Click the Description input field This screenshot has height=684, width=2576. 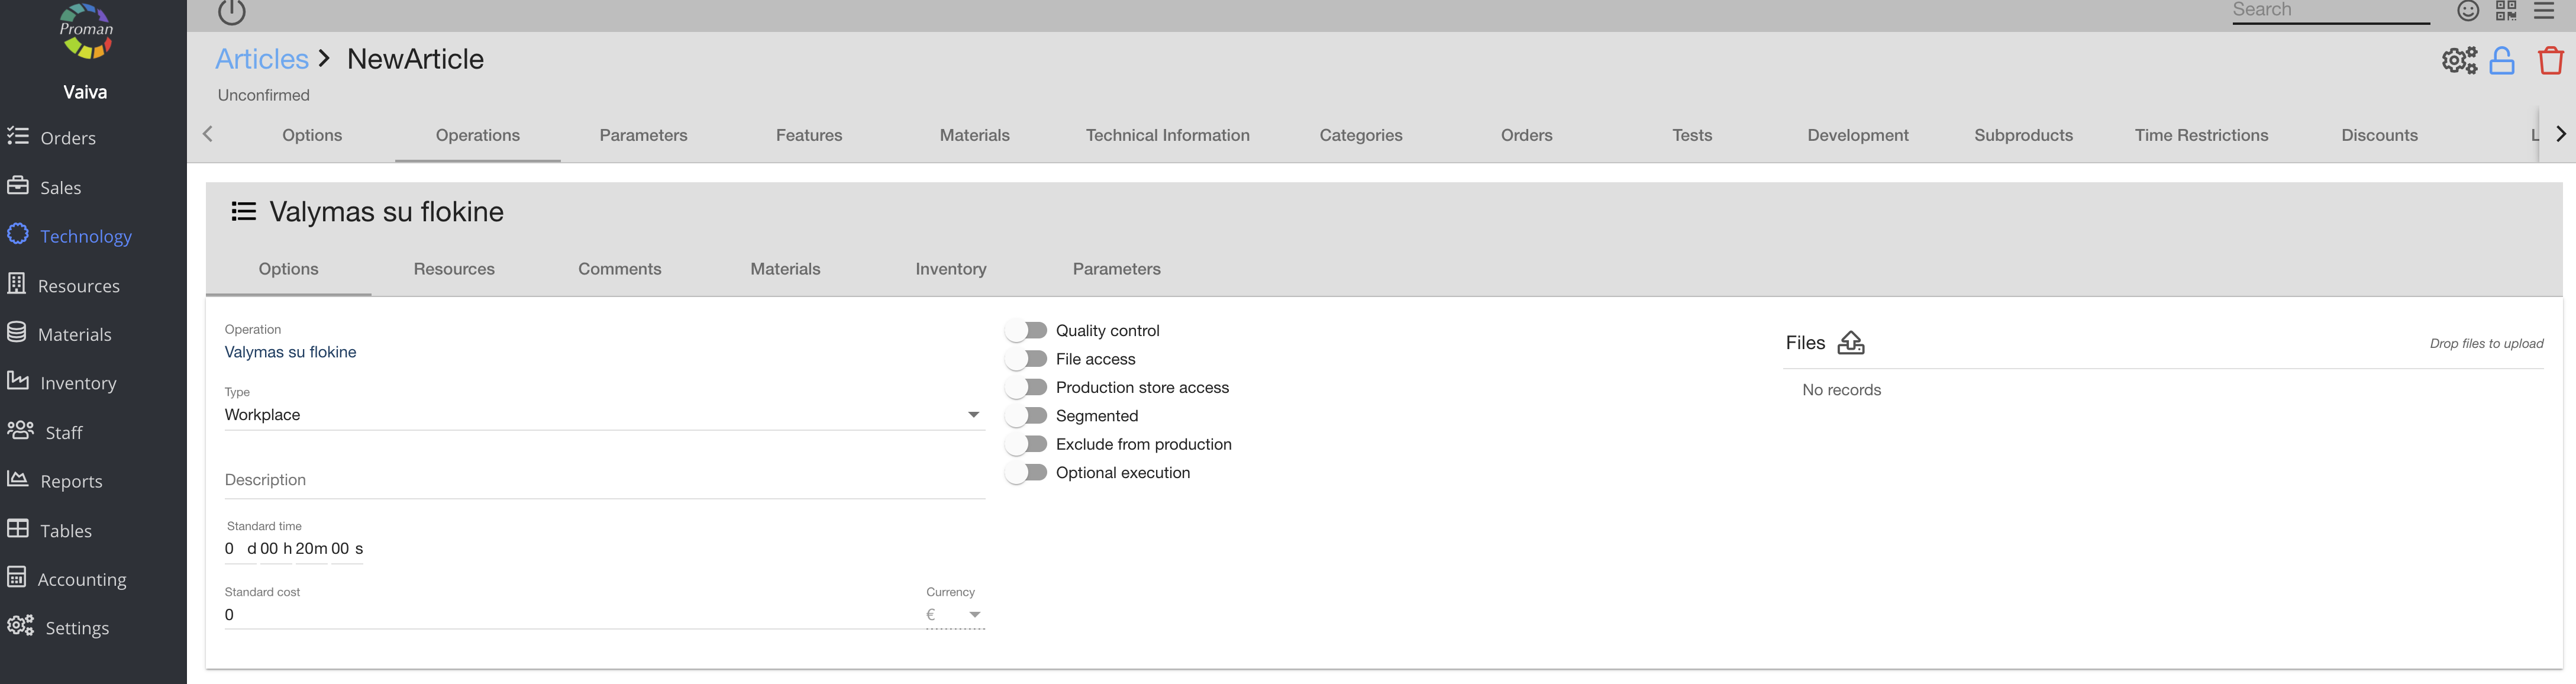[603, 480]
